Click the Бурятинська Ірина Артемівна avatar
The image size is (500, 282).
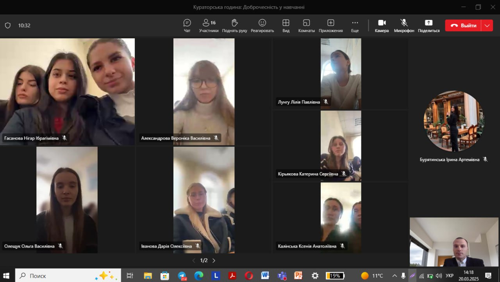[x=454, y=121]
